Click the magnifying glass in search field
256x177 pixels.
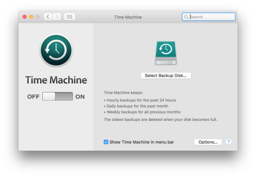(x=186, y=17)
